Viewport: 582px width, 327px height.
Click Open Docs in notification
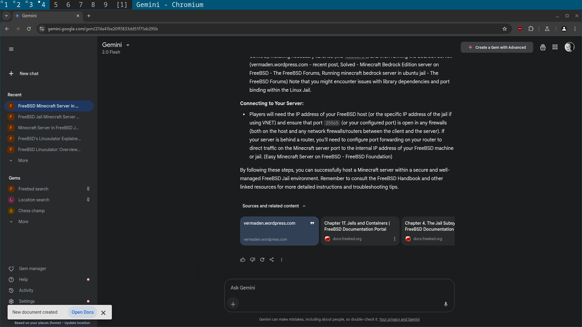(x=82, y=312)
